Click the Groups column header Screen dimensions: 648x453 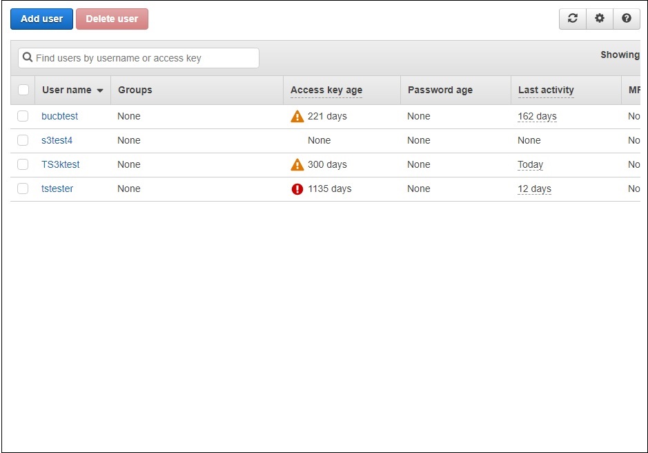135,90
